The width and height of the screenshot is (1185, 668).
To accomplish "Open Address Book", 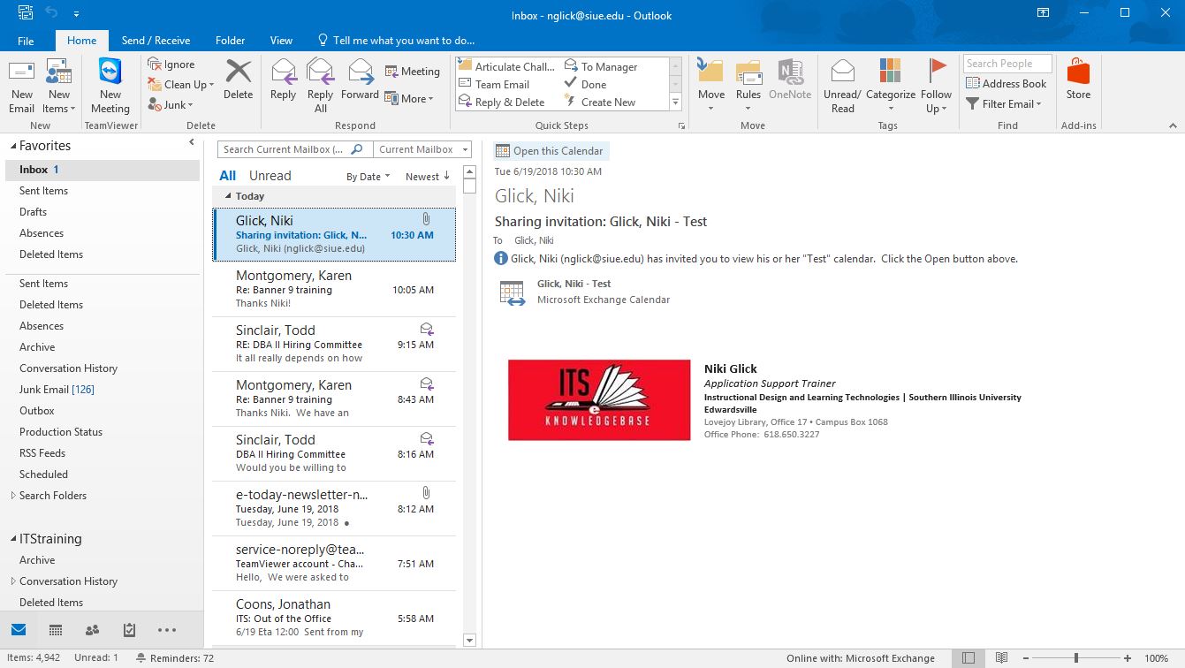I will tap(1006, 84).
